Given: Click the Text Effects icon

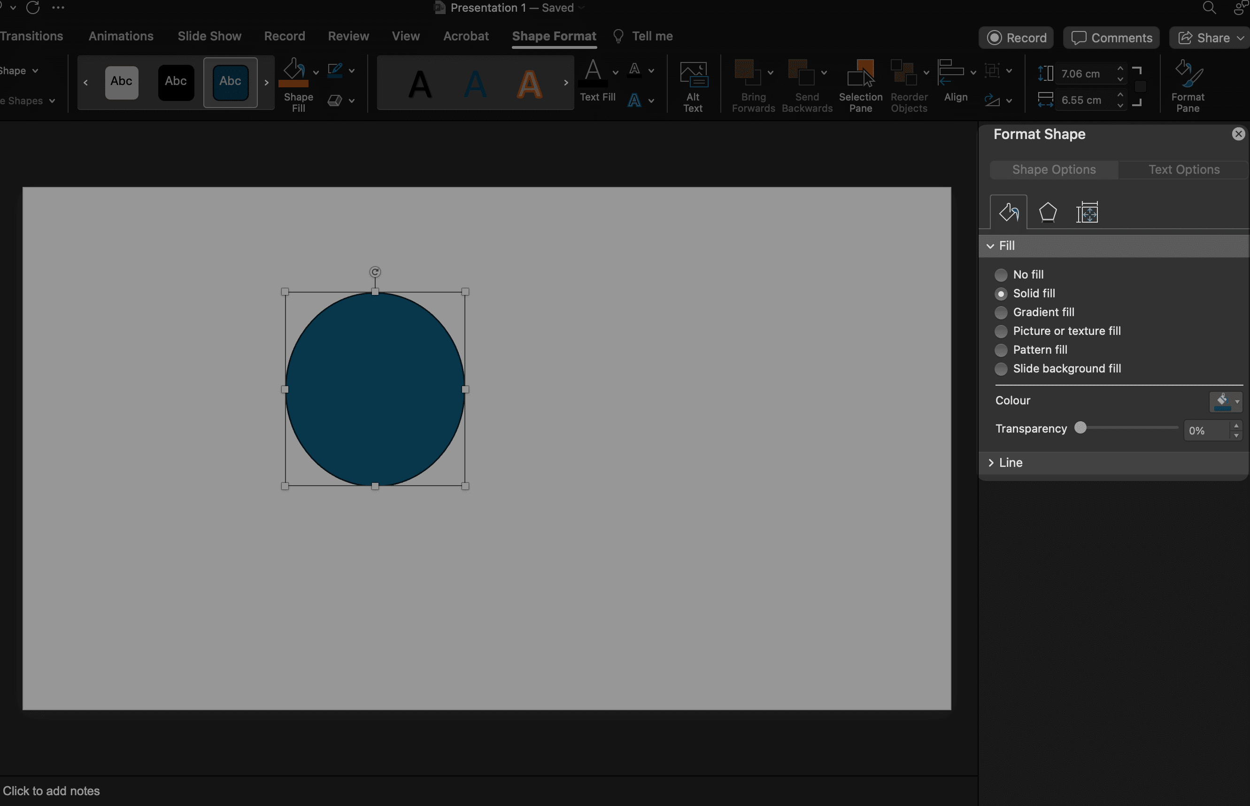Looking at the screenshot, I should point(635,101).
